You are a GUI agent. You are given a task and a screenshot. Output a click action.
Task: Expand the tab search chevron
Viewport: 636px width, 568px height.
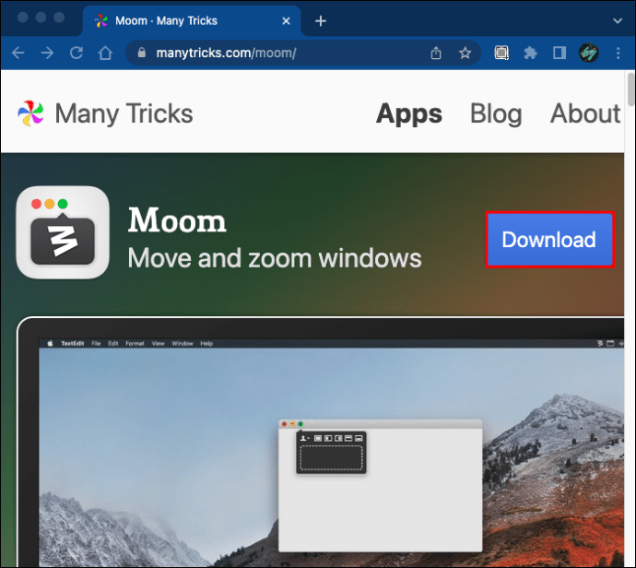tap(618, 20)
